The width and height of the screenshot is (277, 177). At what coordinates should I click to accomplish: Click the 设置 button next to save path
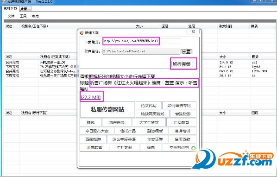click(x=186, y=52)
